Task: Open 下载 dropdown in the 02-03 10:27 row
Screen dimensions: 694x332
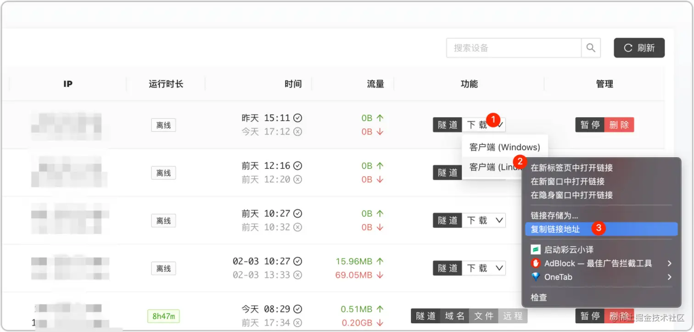Action: click(484, 268)
